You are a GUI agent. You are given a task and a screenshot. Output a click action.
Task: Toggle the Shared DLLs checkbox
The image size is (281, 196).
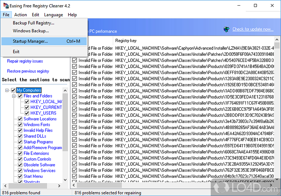pos(20,136)
